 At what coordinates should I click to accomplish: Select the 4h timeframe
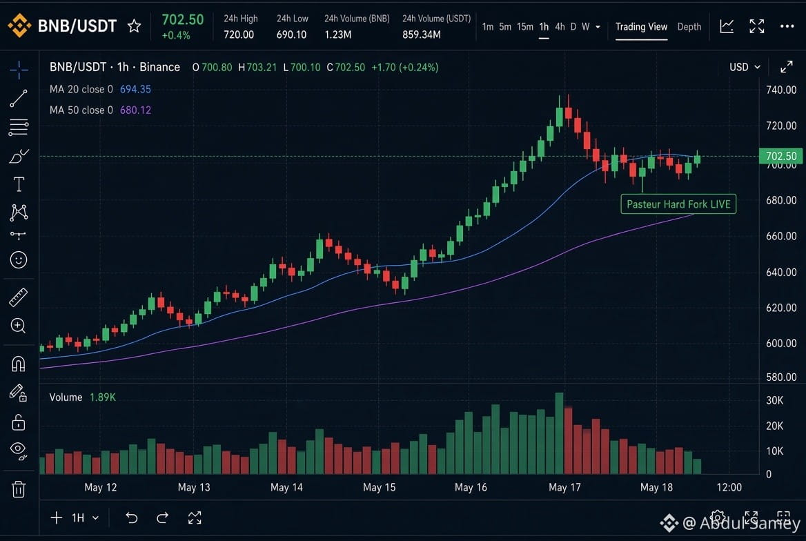pos(560,27)
